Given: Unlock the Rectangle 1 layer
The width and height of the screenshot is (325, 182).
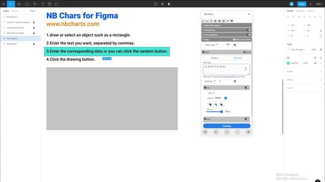Looking at the screenshot, I should click(x=34, y=44).
